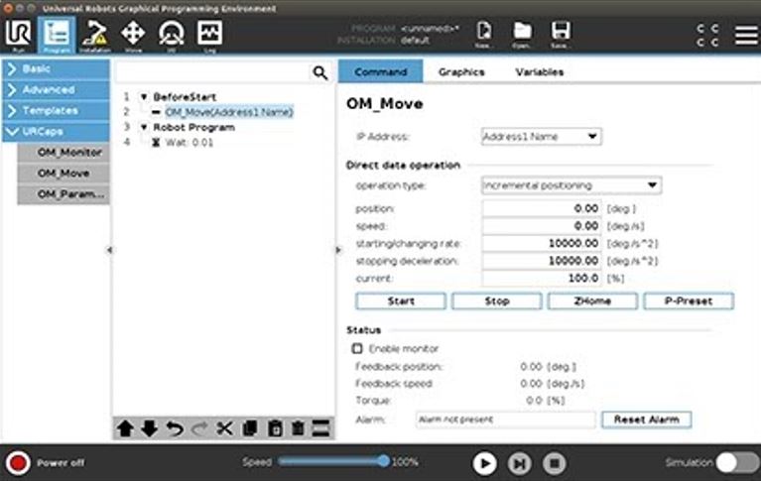The width and height of the screenshot is (761, 481).
Task: Switch to the Graphics tab
Action: coord(461,72)
